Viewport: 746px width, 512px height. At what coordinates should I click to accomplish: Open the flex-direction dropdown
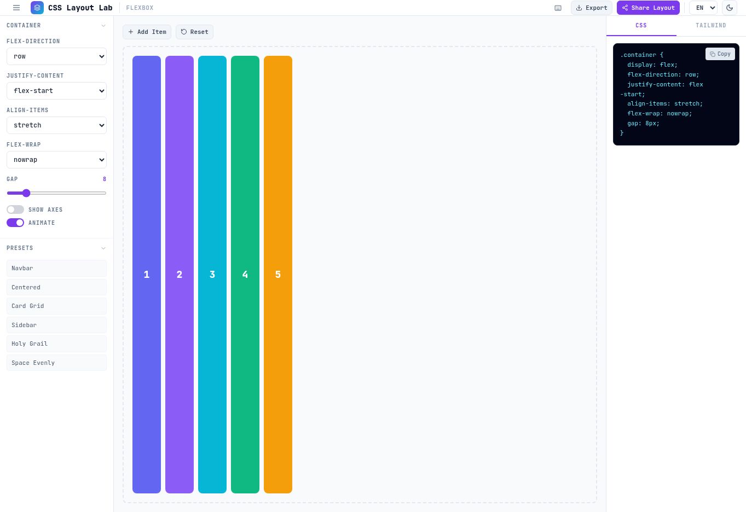(x=56, y=56)
